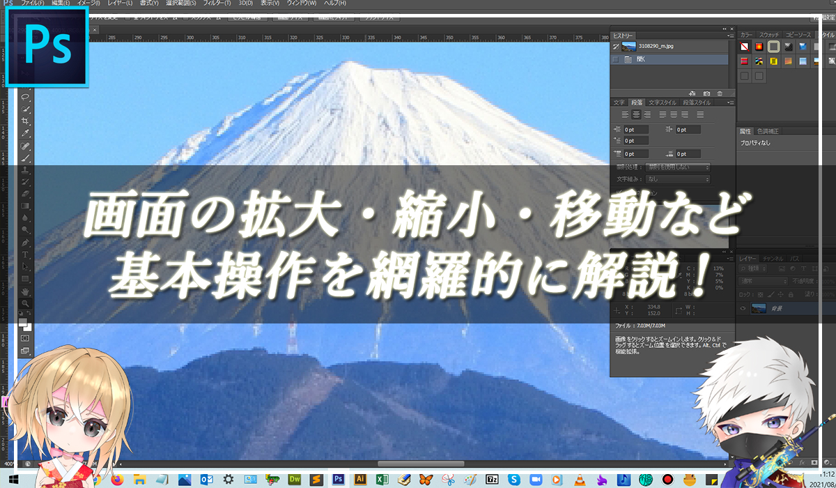
Task: Open Photoshop from the Windows taskbar
Action: click(339, 479)
